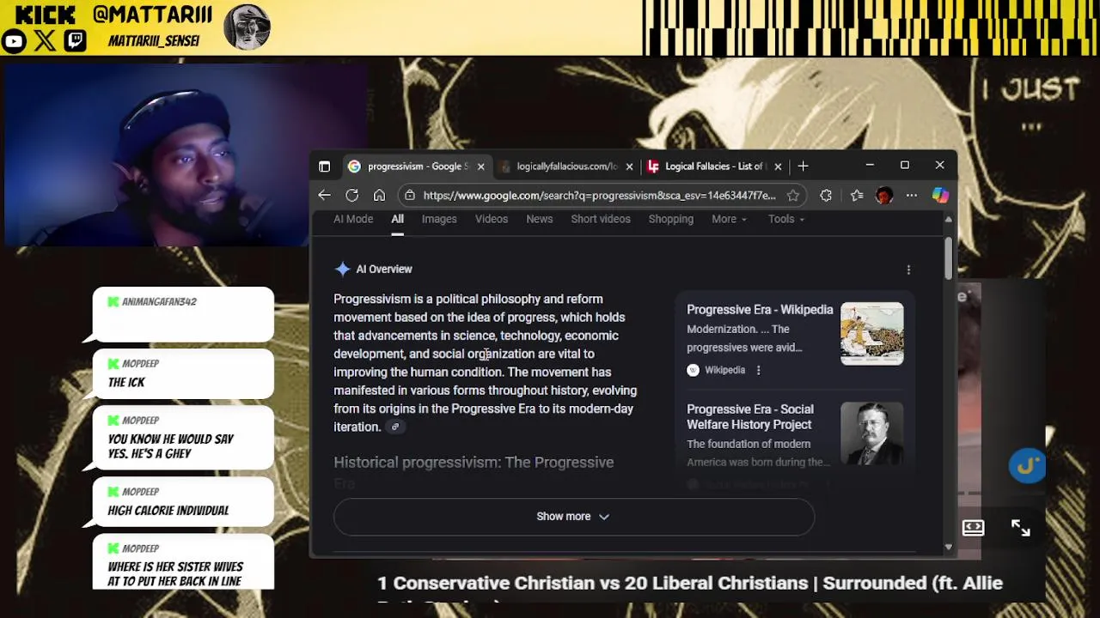Close the Logical Fallacies List tab
The image size is (1100, 618).
point(778,167)
